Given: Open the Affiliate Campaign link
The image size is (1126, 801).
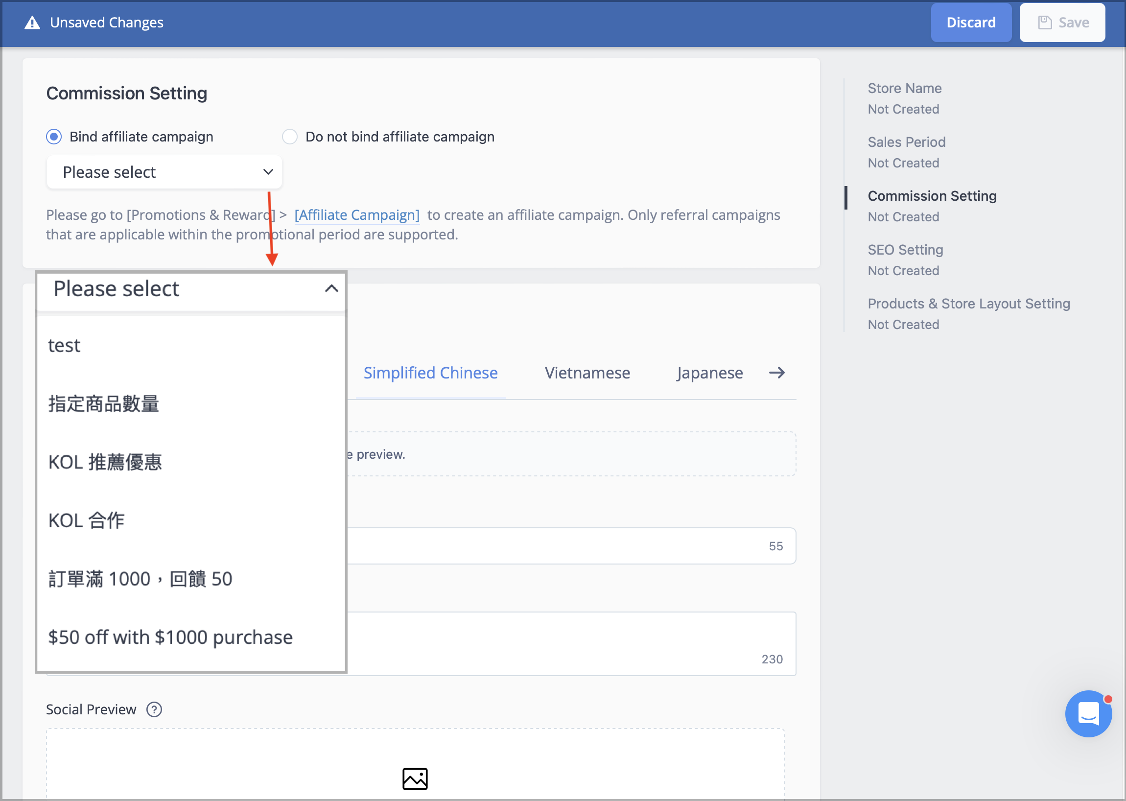Looking at the screenshot, I should tap(356, 214).
